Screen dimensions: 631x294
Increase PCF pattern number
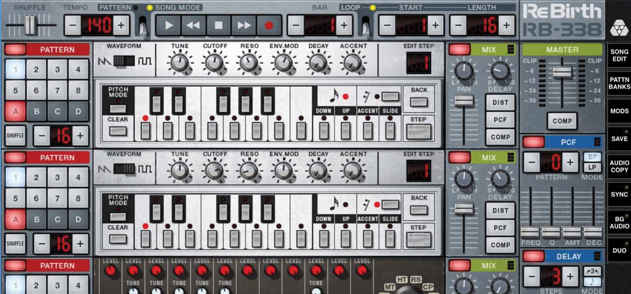pos(570,163)
